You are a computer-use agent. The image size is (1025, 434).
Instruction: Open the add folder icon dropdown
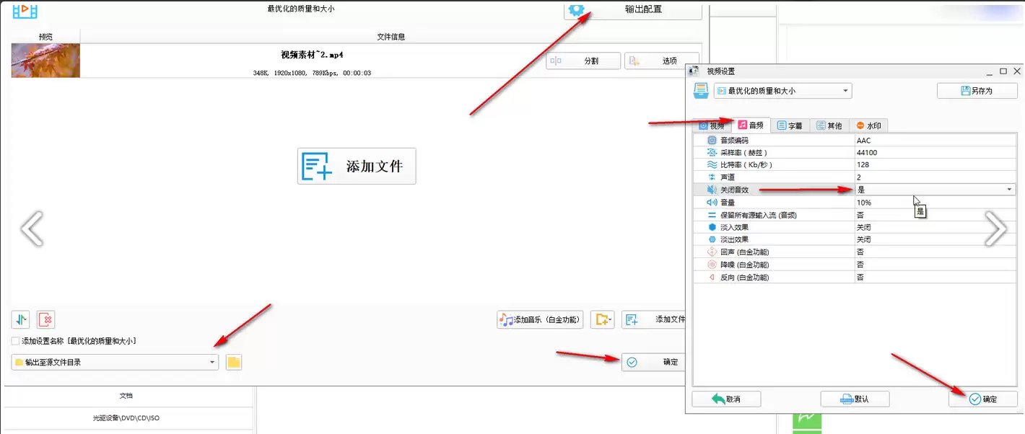point(603,319)
